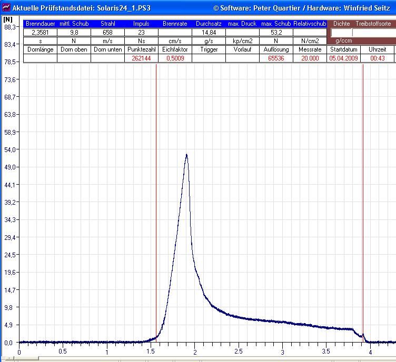Image resolution: width=396 pixels, height=362 pixels.
Task: Click the empty Trigger value cell
Action: tap(209, 58)
